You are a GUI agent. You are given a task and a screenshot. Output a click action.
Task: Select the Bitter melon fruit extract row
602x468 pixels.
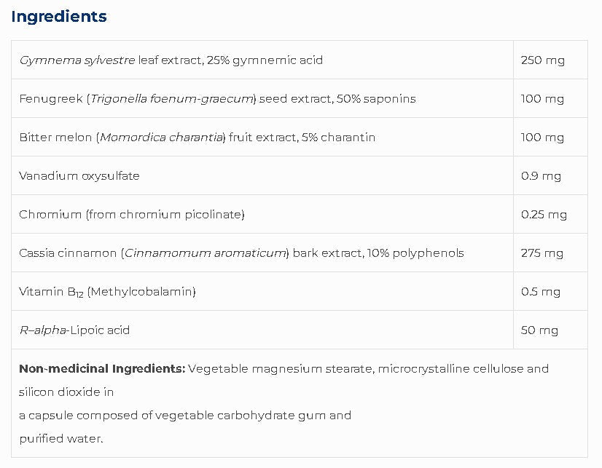pyautogui.click(x=197, y=137)
